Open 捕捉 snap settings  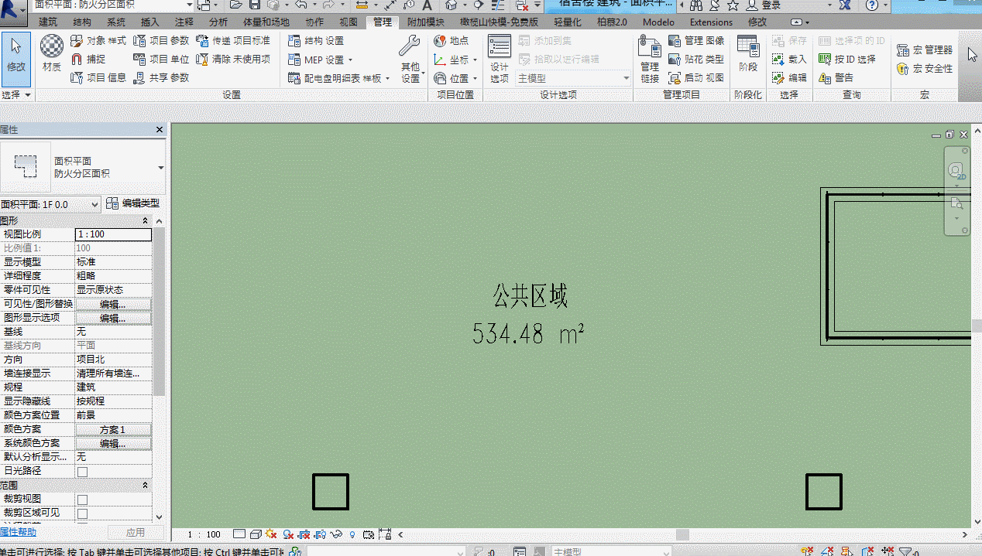tap(88, 59)
